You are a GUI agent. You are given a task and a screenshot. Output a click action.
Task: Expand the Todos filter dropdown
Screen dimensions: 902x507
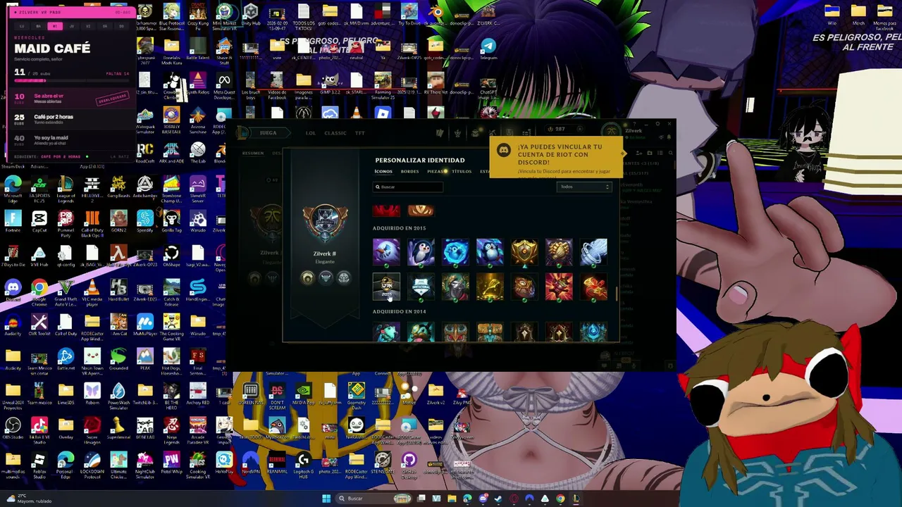[x=584, y=187]
